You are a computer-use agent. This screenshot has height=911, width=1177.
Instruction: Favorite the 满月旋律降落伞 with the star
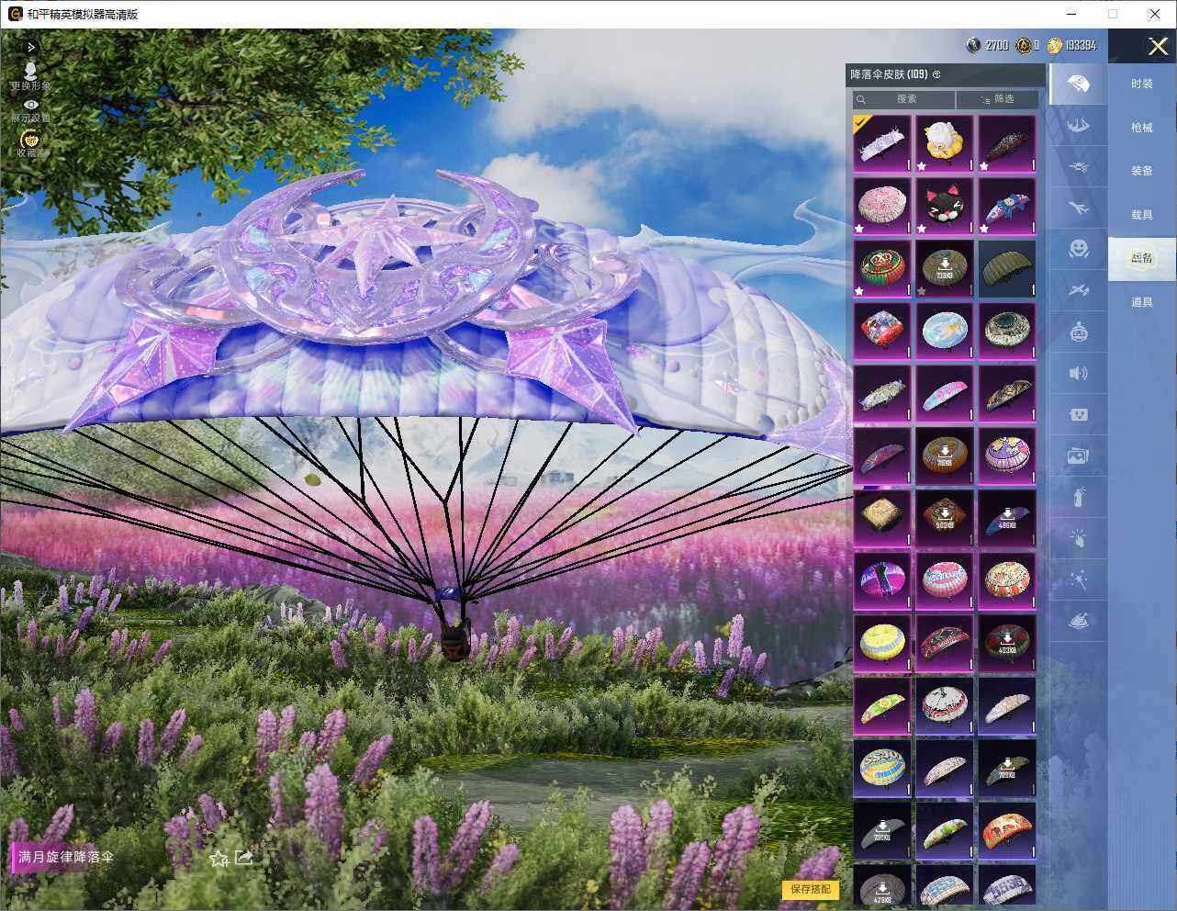[x=219, y=859]
